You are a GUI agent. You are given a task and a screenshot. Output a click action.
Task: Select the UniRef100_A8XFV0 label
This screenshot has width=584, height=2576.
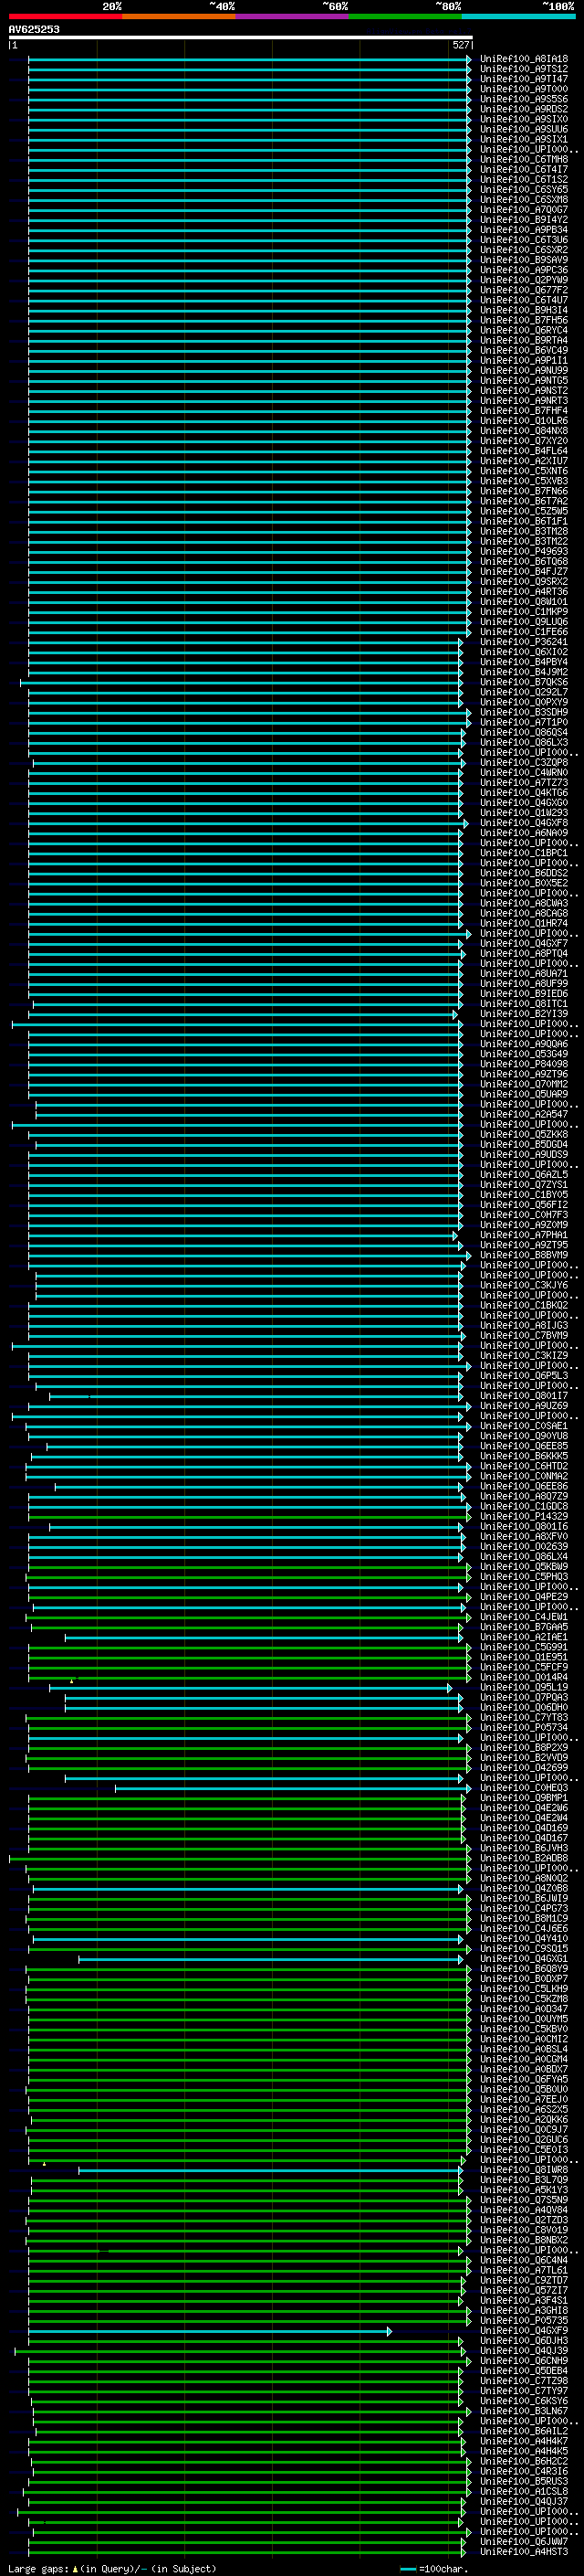click(524, 1536)
